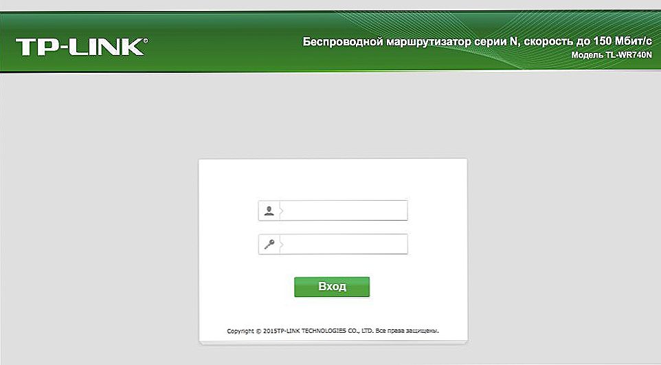Click TP-LINK TECHNOLOGIES CO., LTD. in the footer

click(324, 331)
